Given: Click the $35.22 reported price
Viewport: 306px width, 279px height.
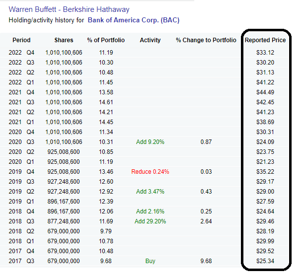Looking at the screenshot, I should click(x=265, y=172).
